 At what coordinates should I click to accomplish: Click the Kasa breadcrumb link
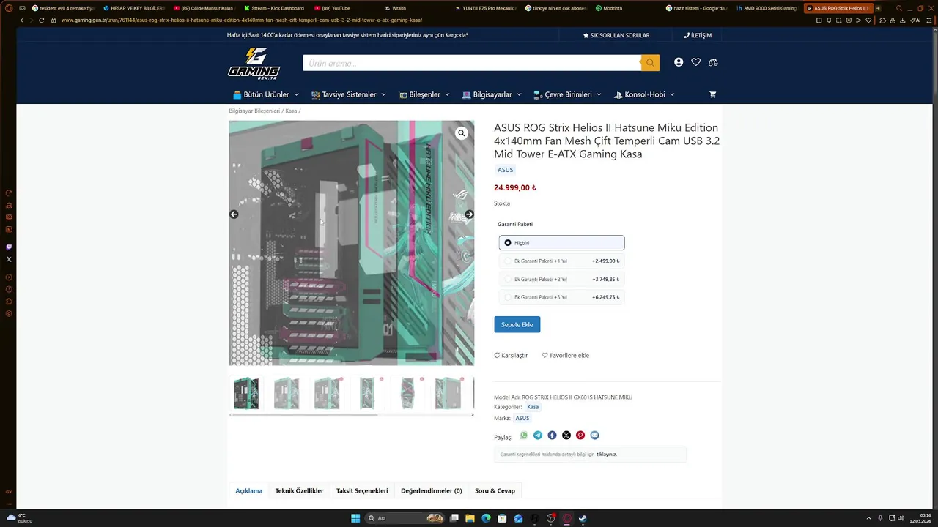click(291, 111)
